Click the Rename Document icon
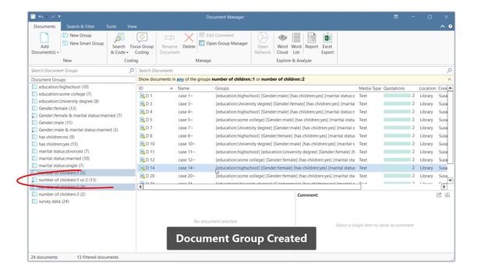The image size is (499, 280). point(169,38)
